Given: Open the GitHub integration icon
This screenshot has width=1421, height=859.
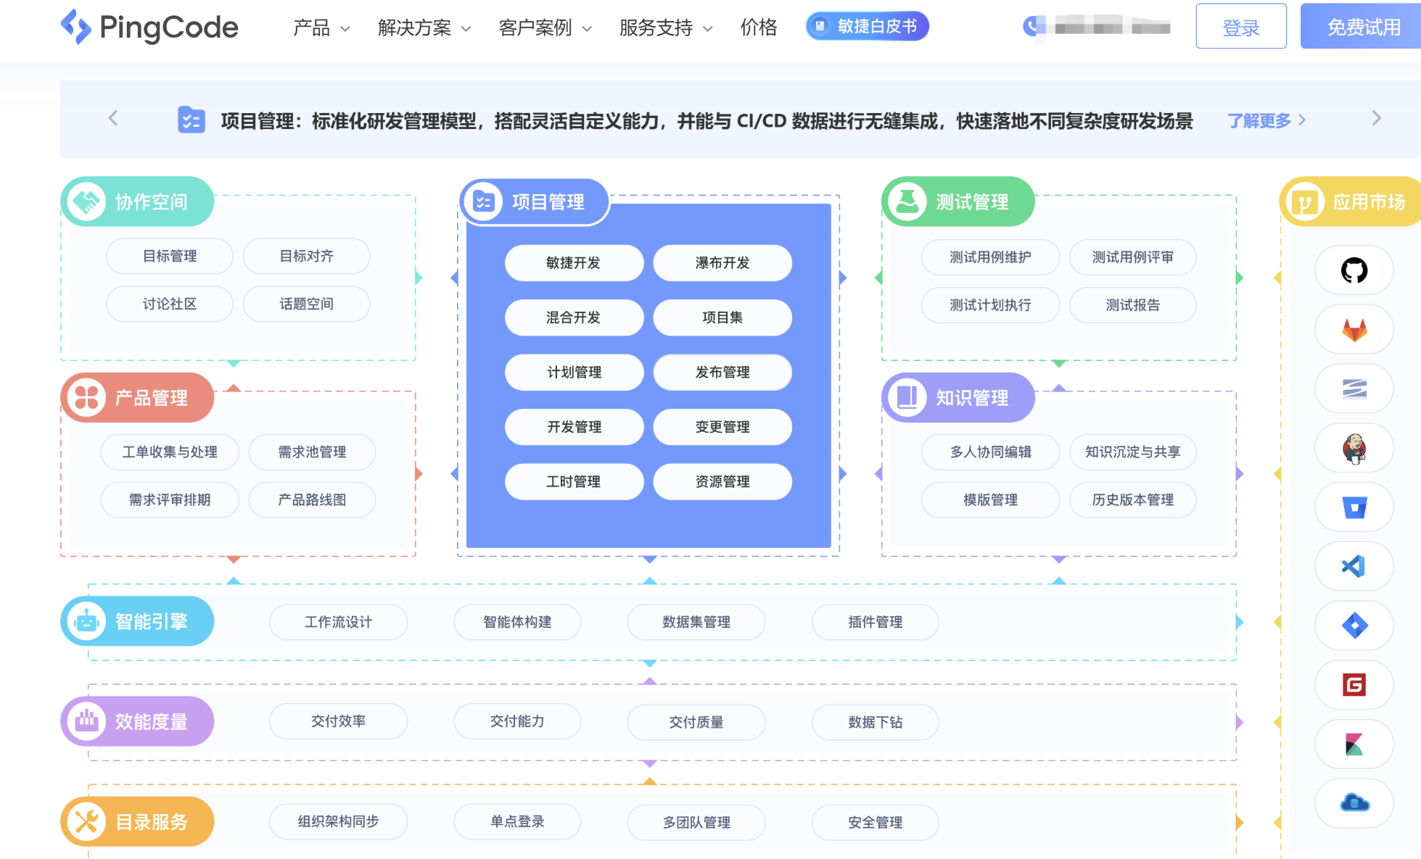Looking at the screenshot, I should point(1354,270).
